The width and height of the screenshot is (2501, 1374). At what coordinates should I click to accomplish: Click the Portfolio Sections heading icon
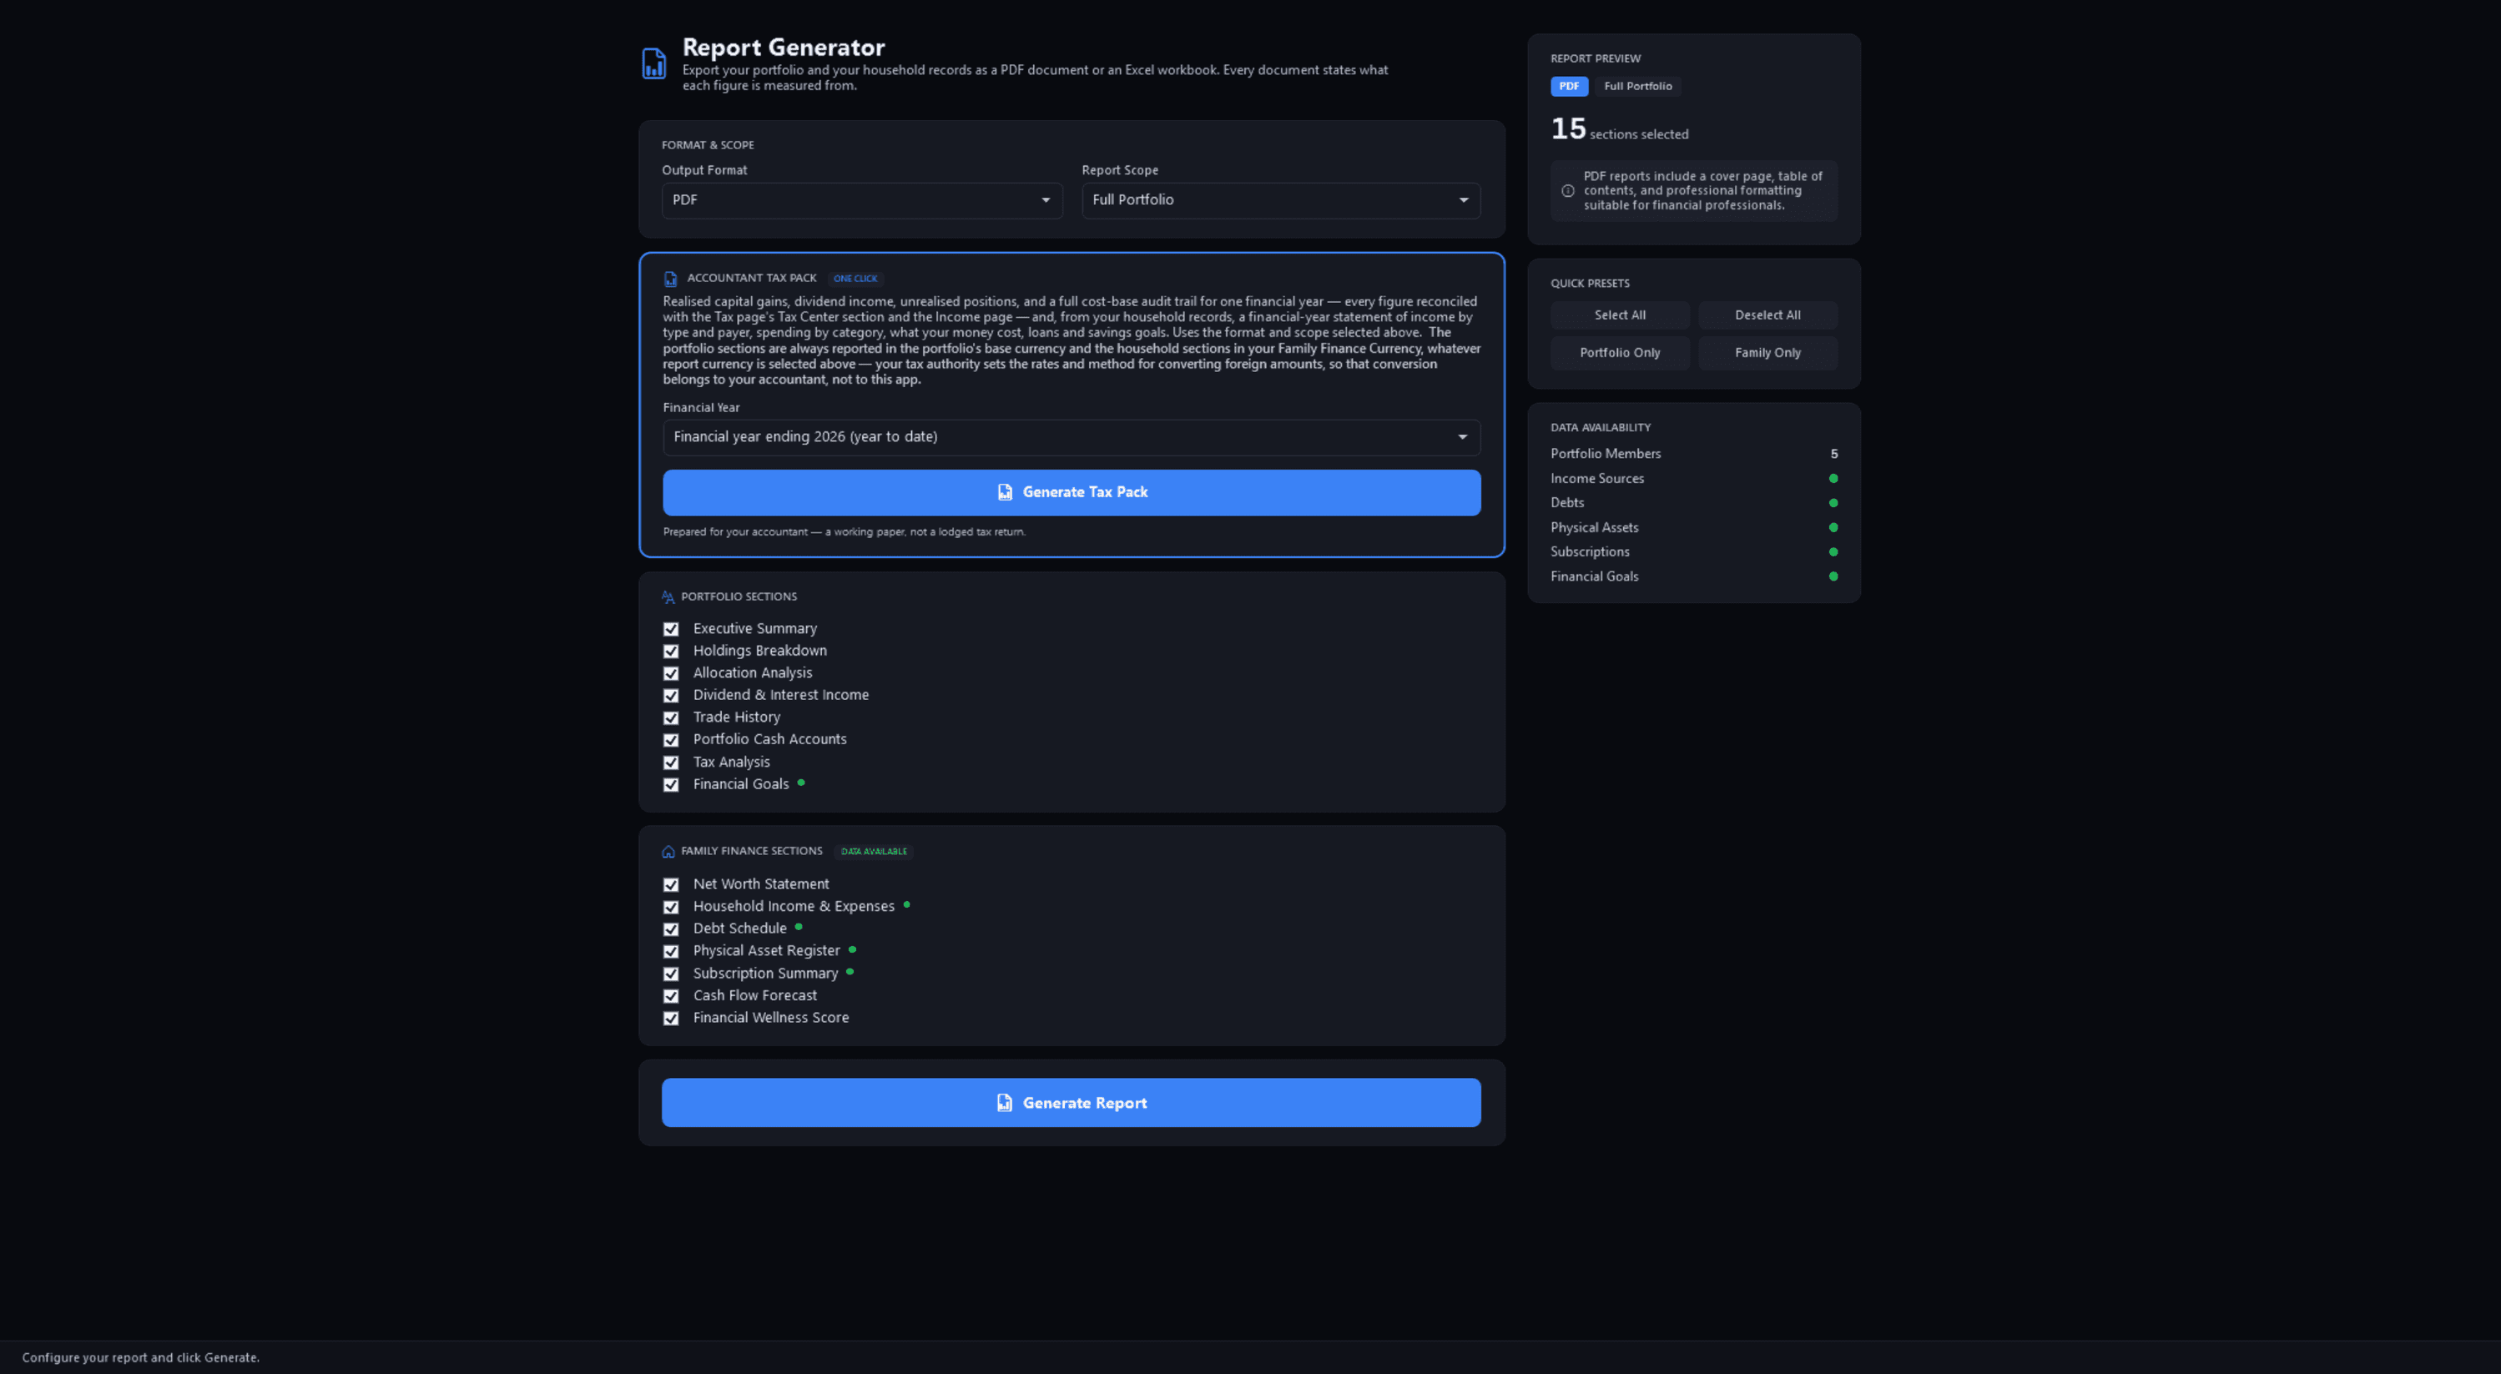[x=668, y=596]
